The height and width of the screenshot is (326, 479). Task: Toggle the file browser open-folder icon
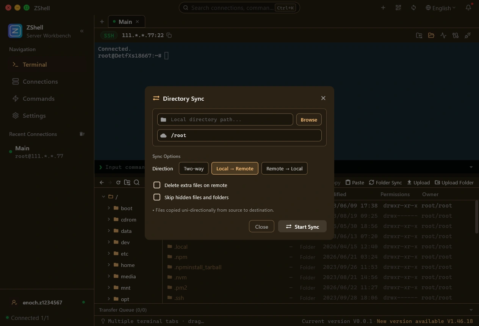431,35
